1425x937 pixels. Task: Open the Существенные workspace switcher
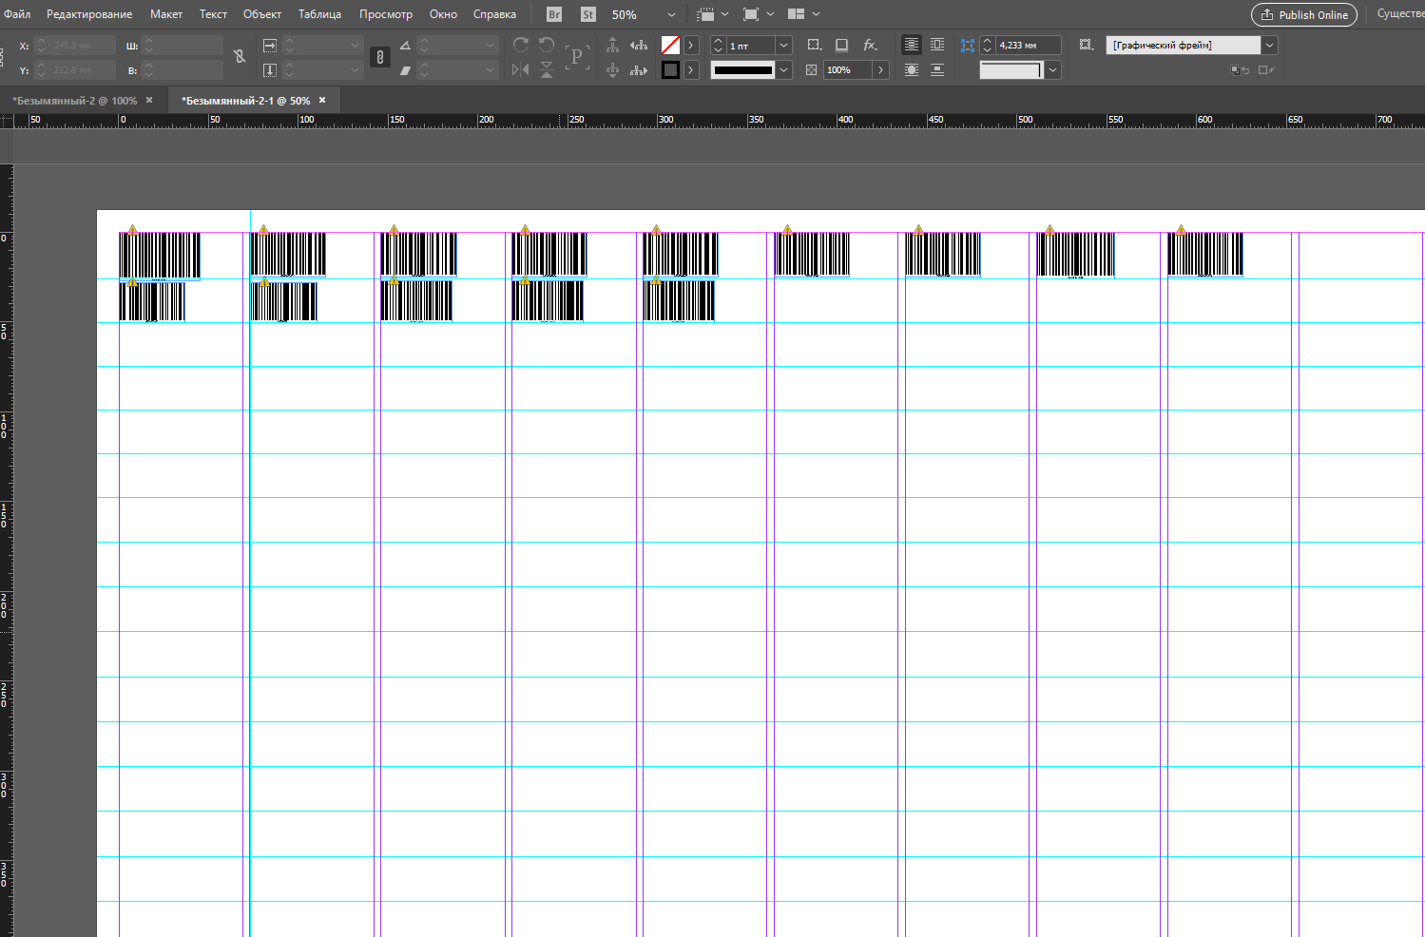coord(1400,14)
